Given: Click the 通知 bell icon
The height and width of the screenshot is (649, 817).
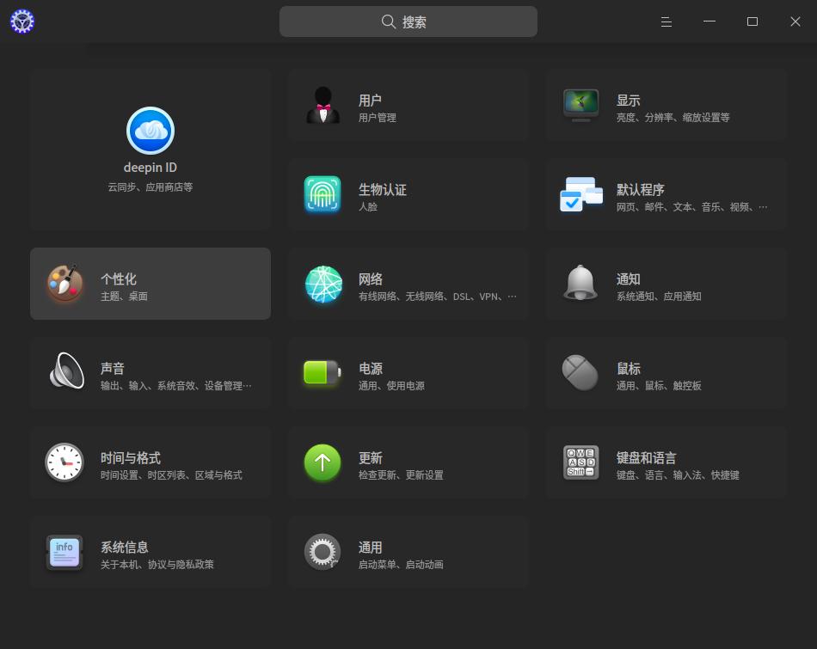Looking at the screenshot, I should coord(580,284).
